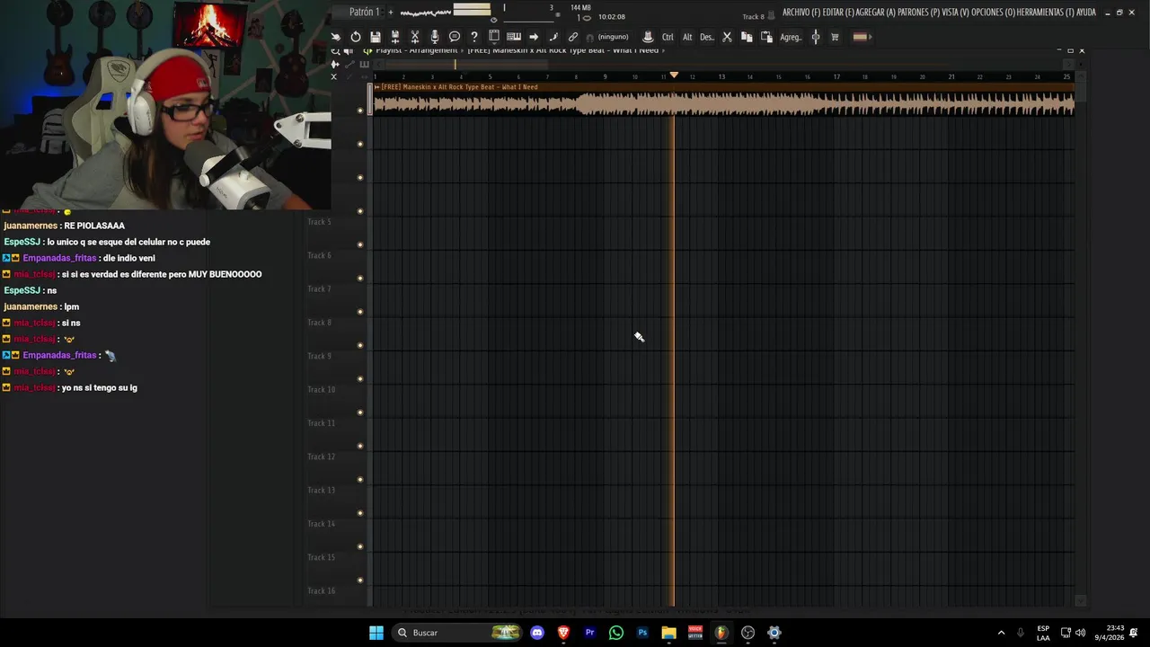Open HERRAMIENTAS (T) menu
Image resolution: width=1150 pixels, height=647 pixels.
[1043, 13]
